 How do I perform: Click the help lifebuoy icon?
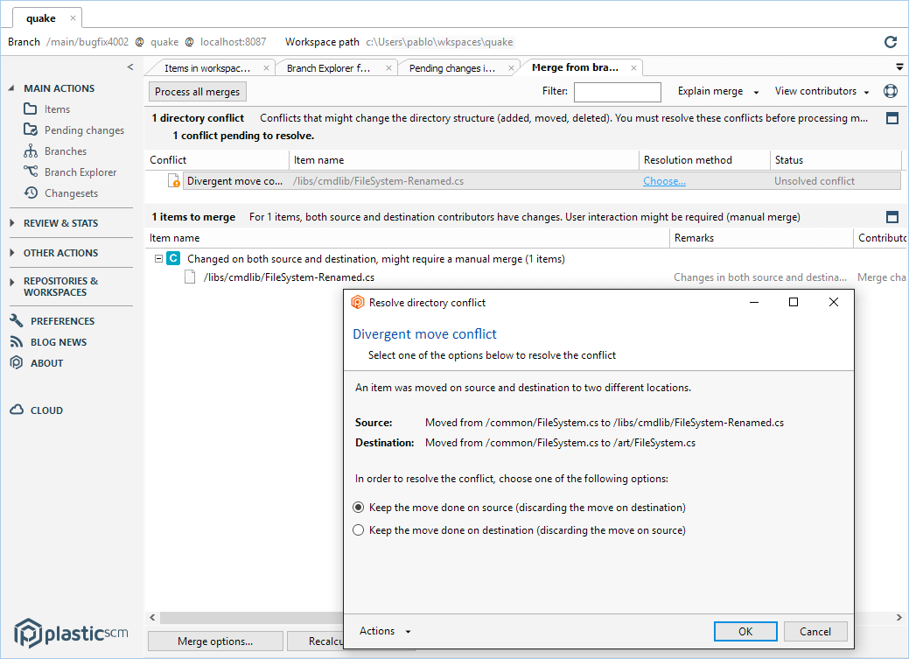[x=891, y=91]
